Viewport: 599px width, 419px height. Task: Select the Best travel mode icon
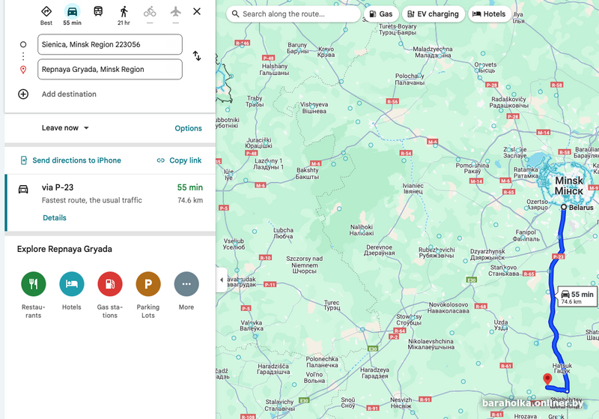(x=46, y=12)
